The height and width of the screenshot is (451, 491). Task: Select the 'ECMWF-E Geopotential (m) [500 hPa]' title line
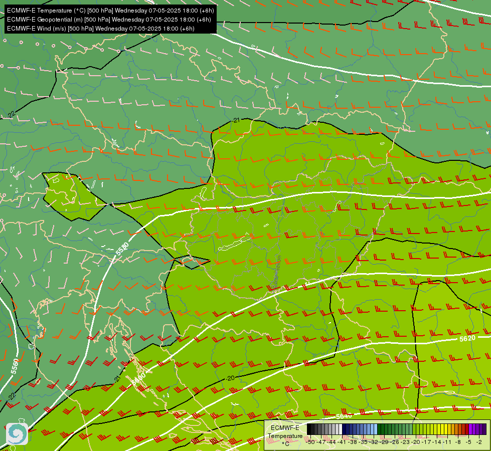pos(109,20)
